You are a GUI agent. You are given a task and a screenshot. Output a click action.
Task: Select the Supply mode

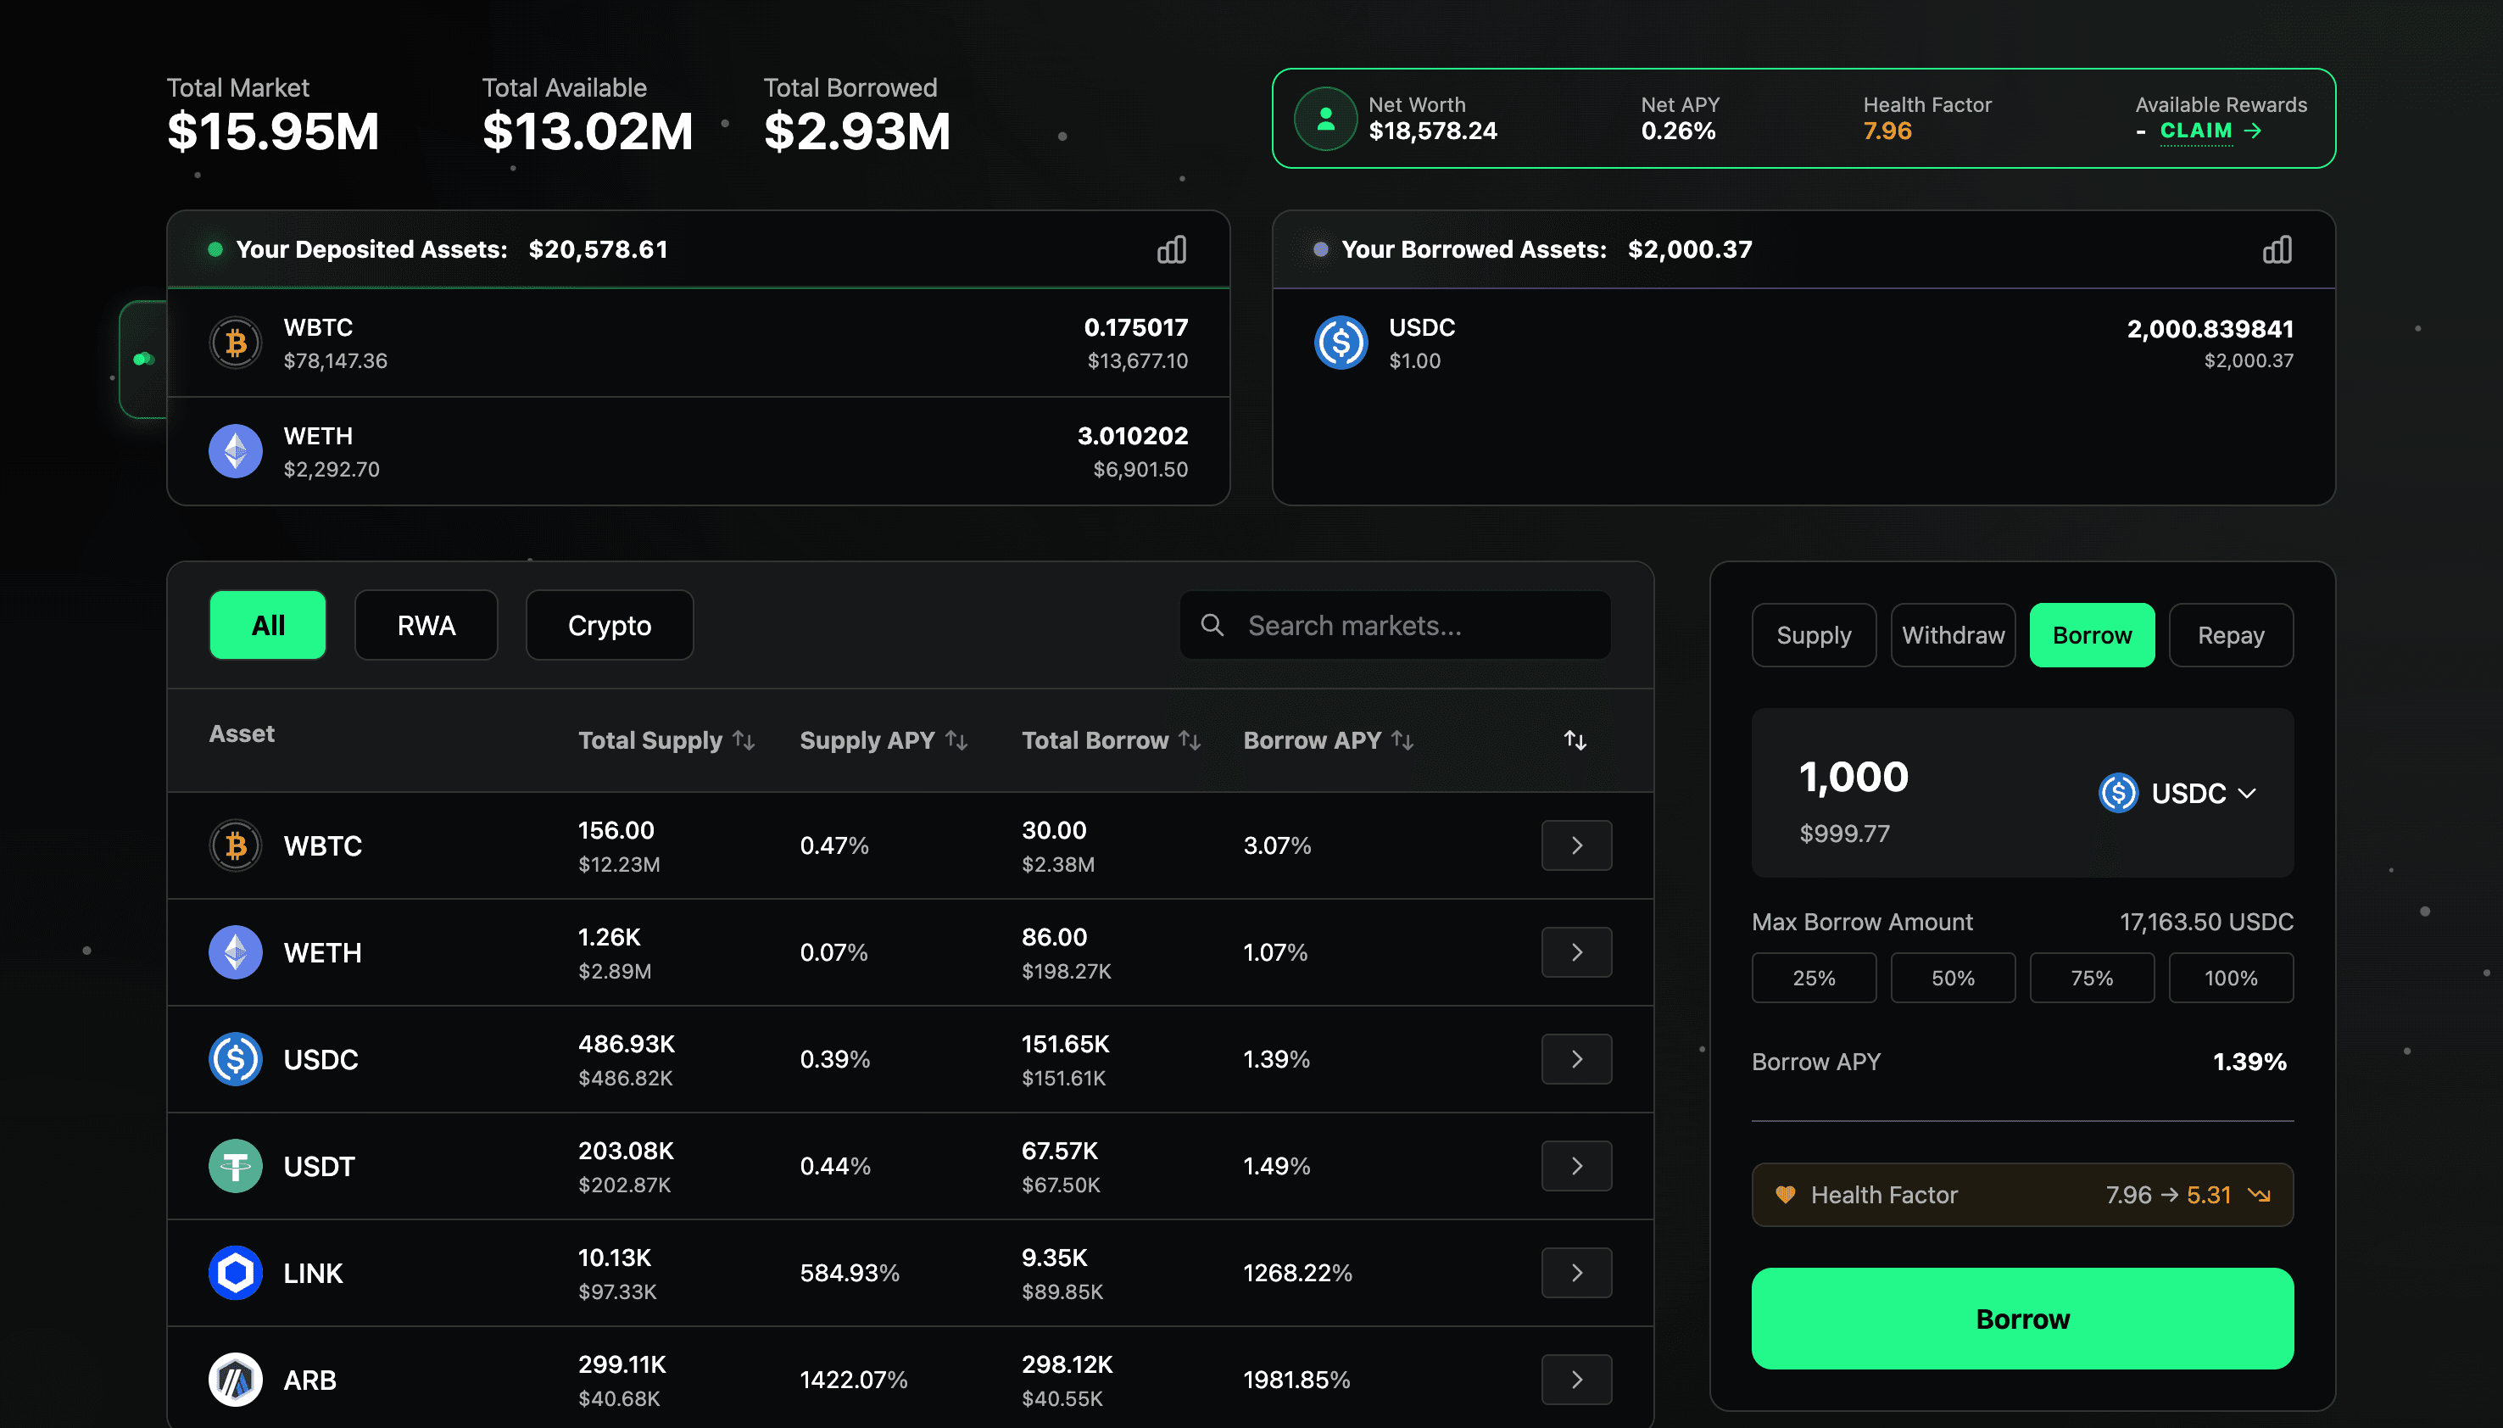point(1813,634)
